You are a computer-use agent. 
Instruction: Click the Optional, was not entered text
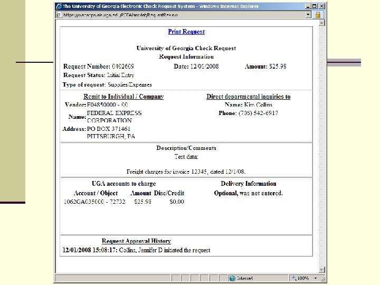click(249, 193)
